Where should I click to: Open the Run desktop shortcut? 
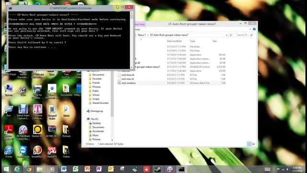click(9, 111)
